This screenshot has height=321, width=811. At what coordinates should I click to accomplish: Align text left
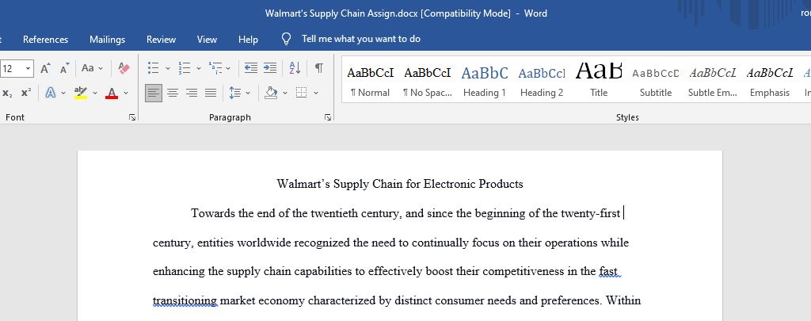click(154, 94)
